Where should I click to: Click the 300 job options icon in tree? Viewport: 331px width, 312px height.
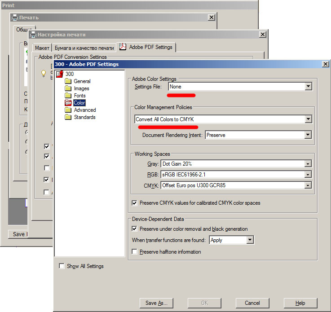pyautogui.click(x=60, y=74)
